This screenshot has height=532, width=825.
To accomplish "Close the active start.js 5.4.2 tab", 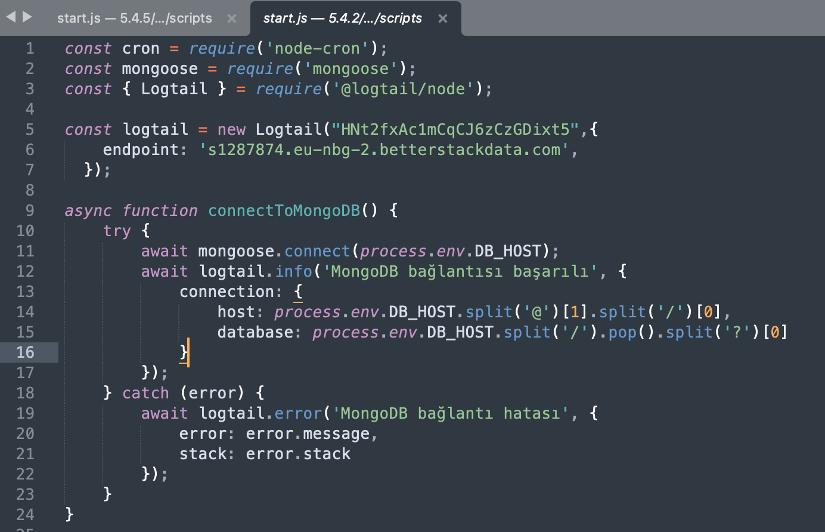I will 443,18.
